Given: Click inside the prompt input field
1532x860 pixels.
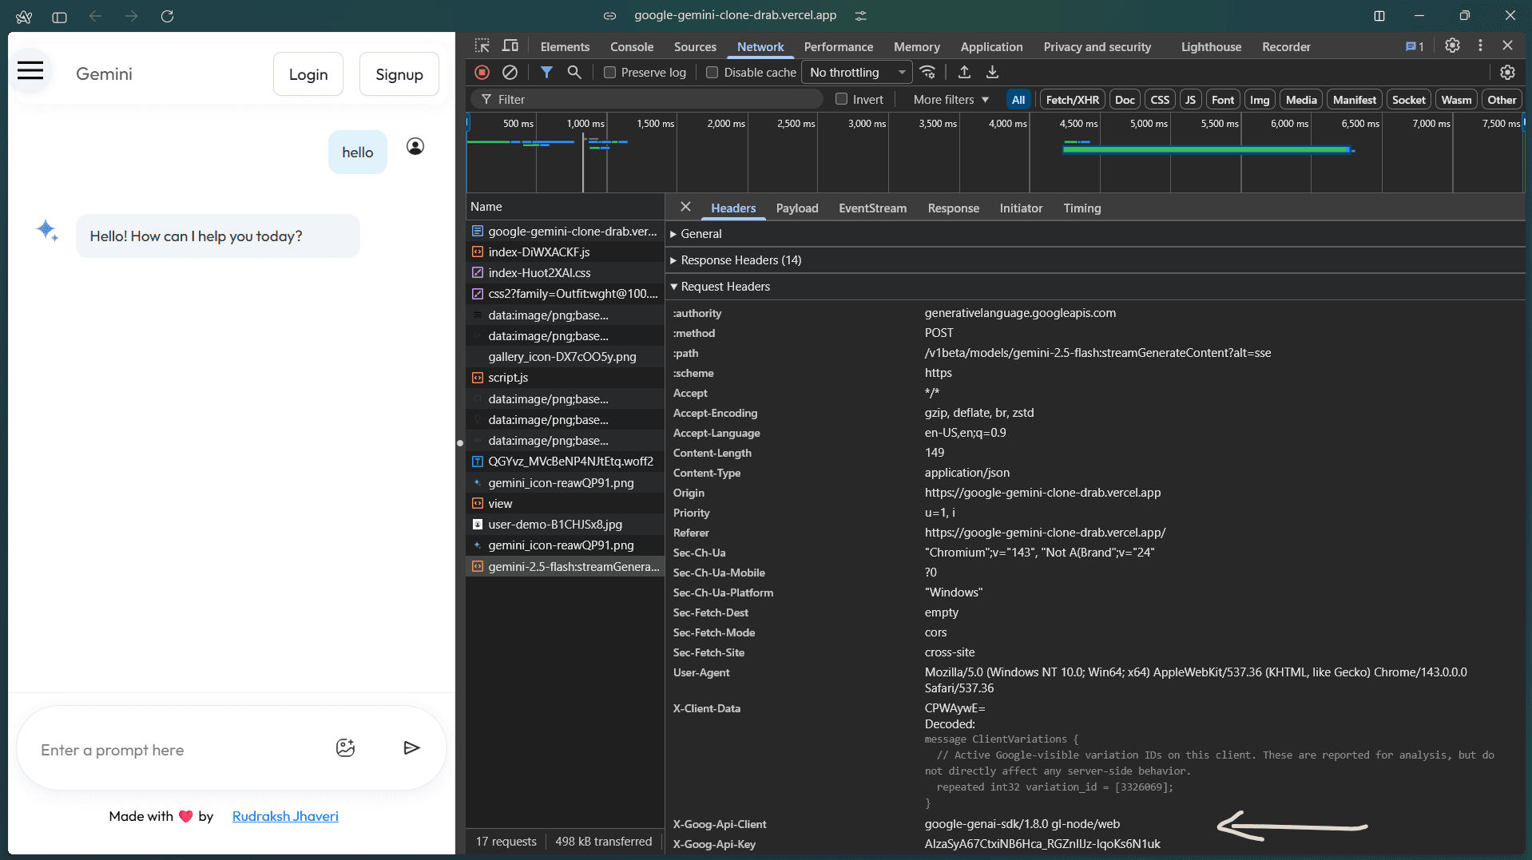Looking at the screenshot, I should [160, 749].
